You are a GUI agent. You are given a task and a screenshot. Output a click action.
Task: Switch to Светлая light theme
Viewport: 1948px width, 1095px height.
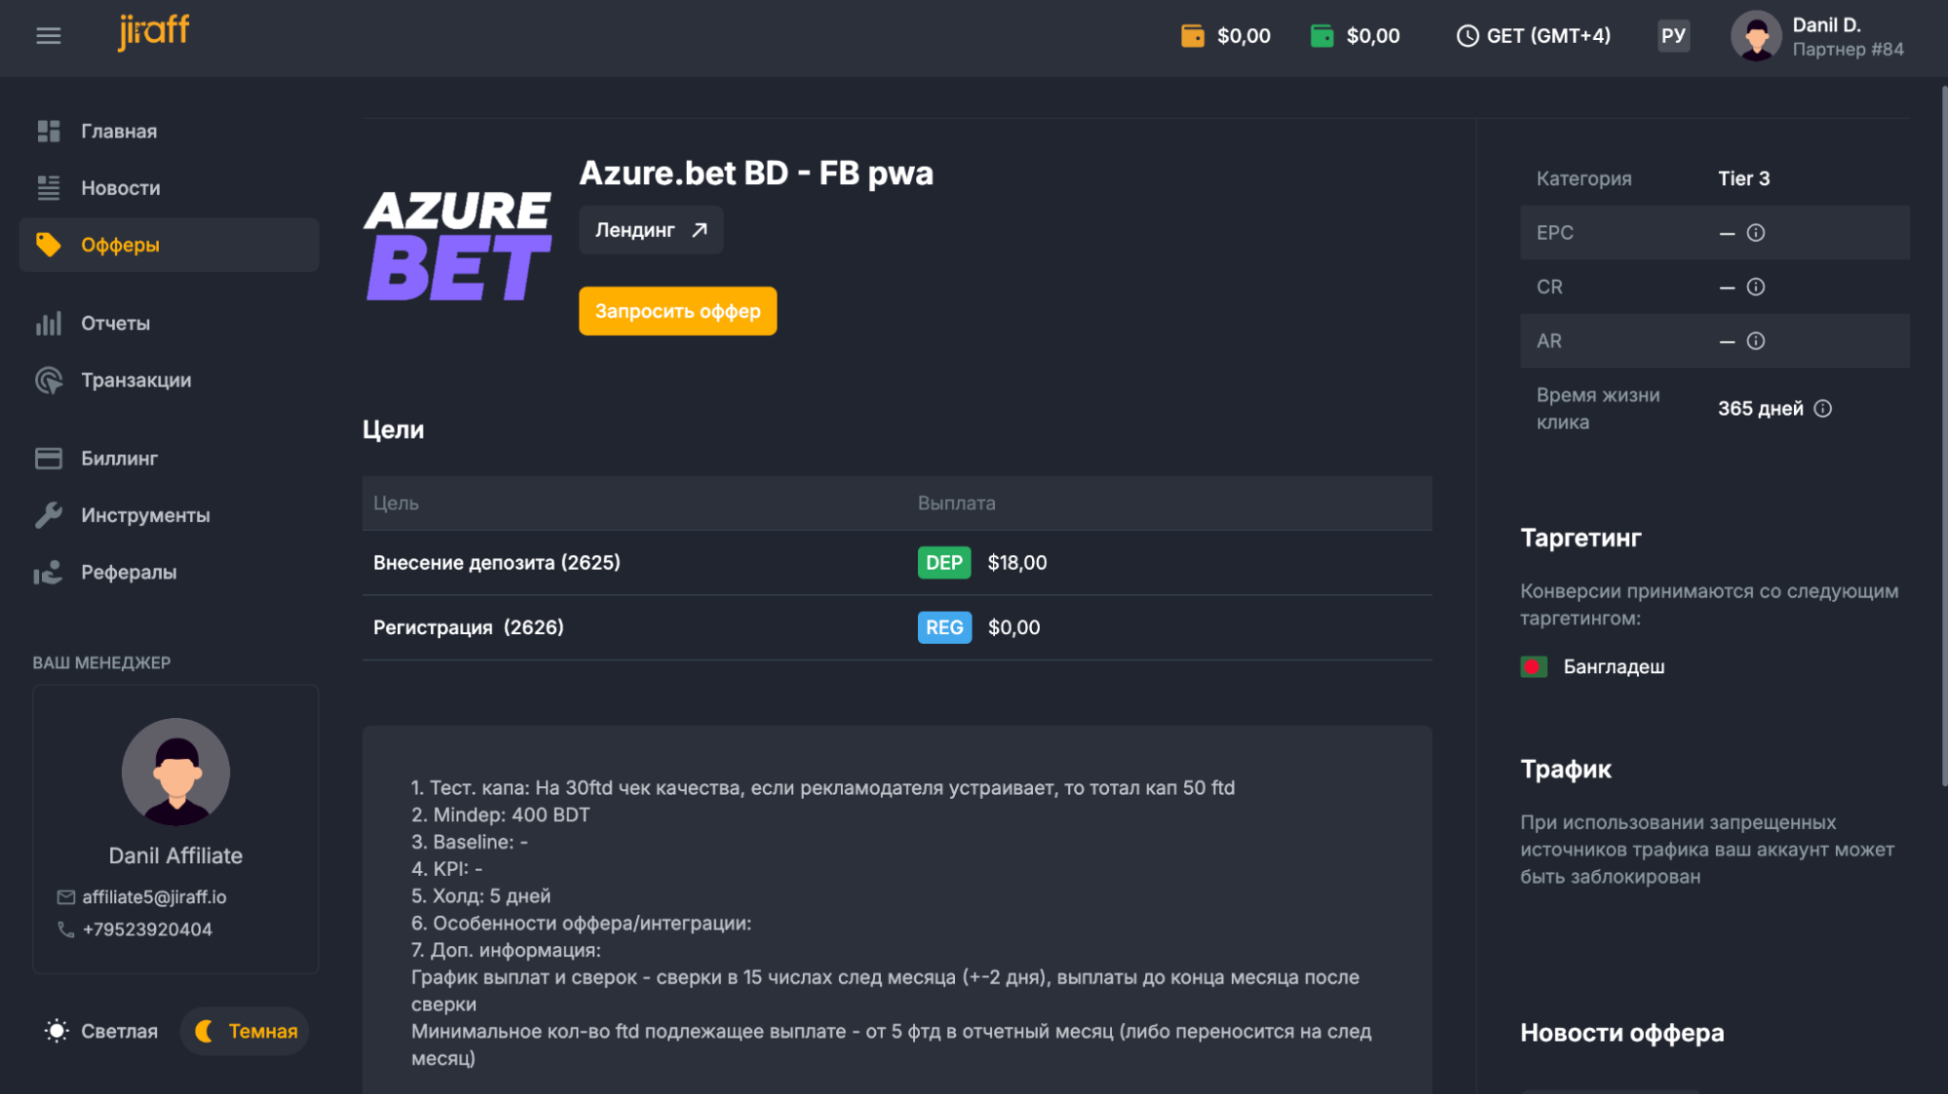pos(101,1032)
